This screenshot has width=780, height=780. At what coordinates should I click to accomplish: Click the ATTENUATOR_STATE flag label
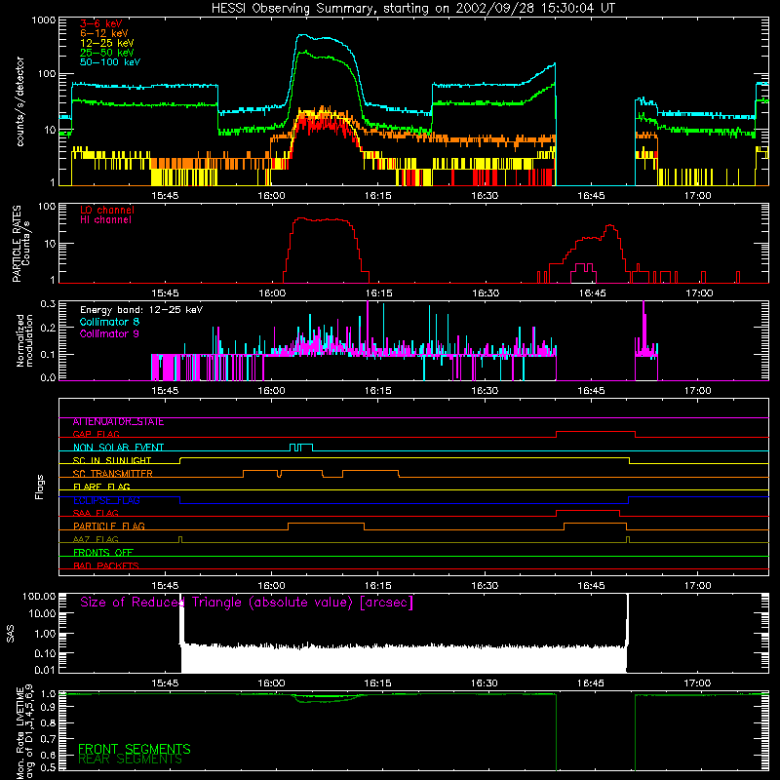(118, 422)
